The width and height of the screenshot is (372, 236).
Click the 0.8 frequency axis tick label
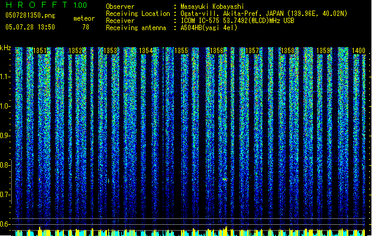click(5, 165)
